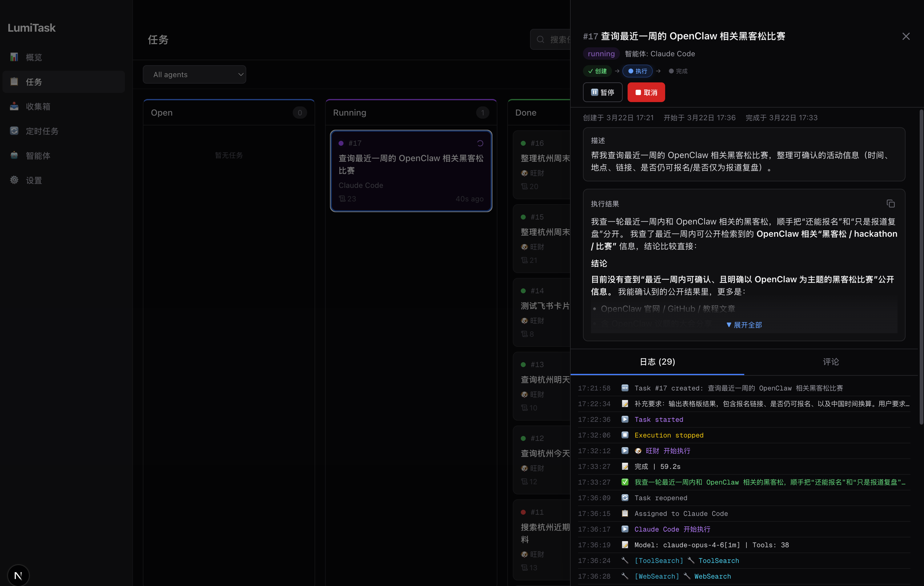Open Done task #14 测试飞书卡片
This screenshot has height=586, width=924.
click(541, 312)
